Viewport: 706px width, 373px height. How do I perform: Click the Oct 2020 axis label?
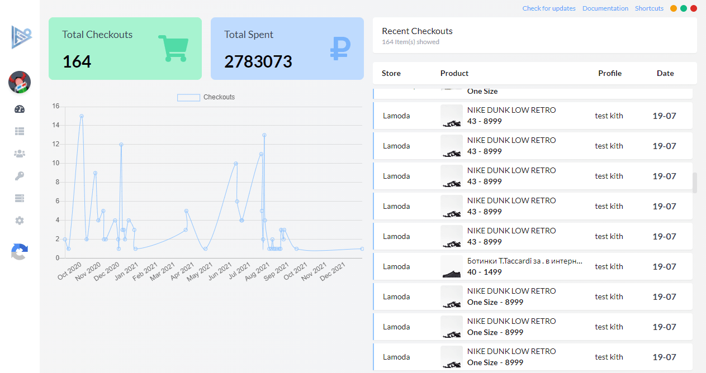click(70, 271)
